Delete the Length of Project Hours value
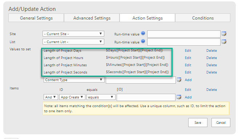The image size is (238, 139). pos(211,58)
